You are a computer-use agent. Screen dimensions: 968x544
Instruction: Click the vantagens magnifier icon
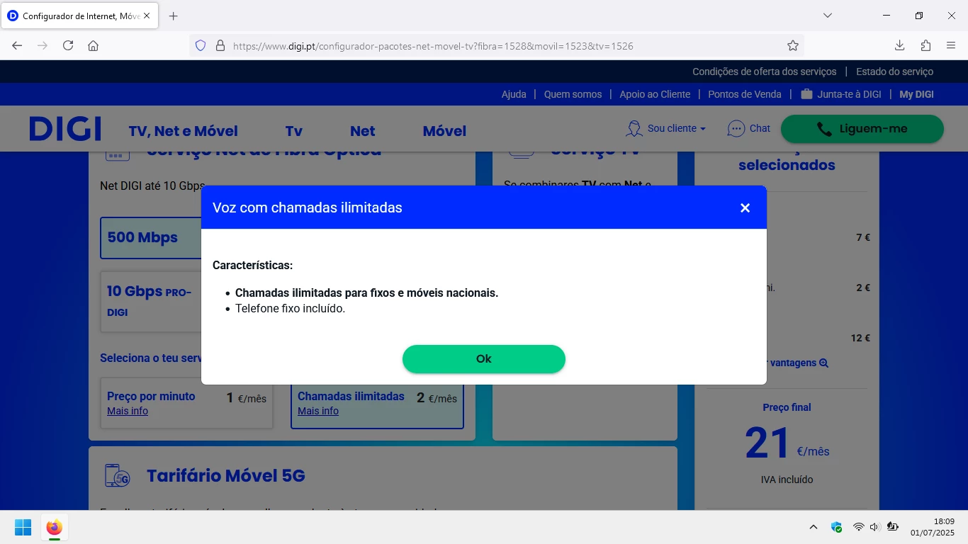tap(823, 363)
